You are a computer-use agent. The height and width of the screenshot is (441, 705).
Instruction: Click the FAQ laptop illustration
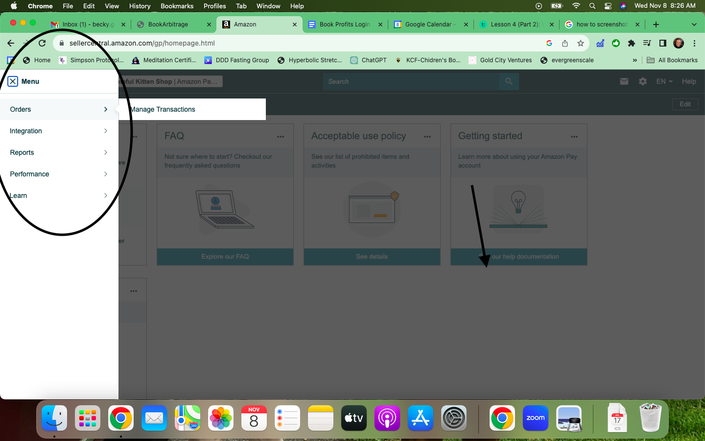tap(224, 210)
